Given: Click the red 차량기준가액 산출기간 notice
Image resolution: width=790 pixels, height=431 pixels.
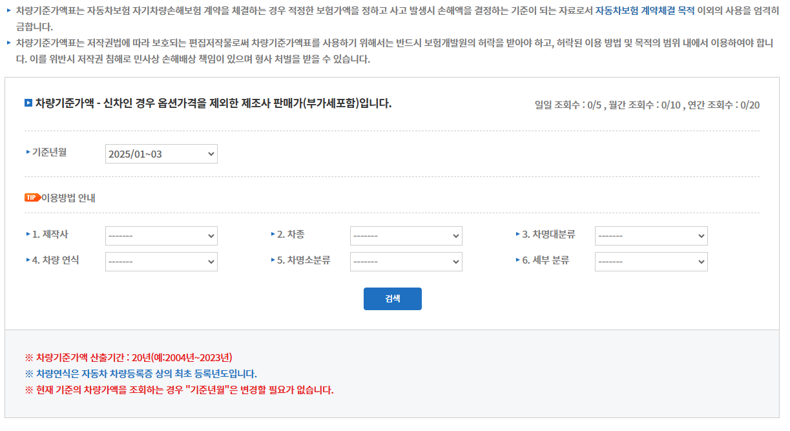Looking at the screenshot, I should tap(129, 357).
